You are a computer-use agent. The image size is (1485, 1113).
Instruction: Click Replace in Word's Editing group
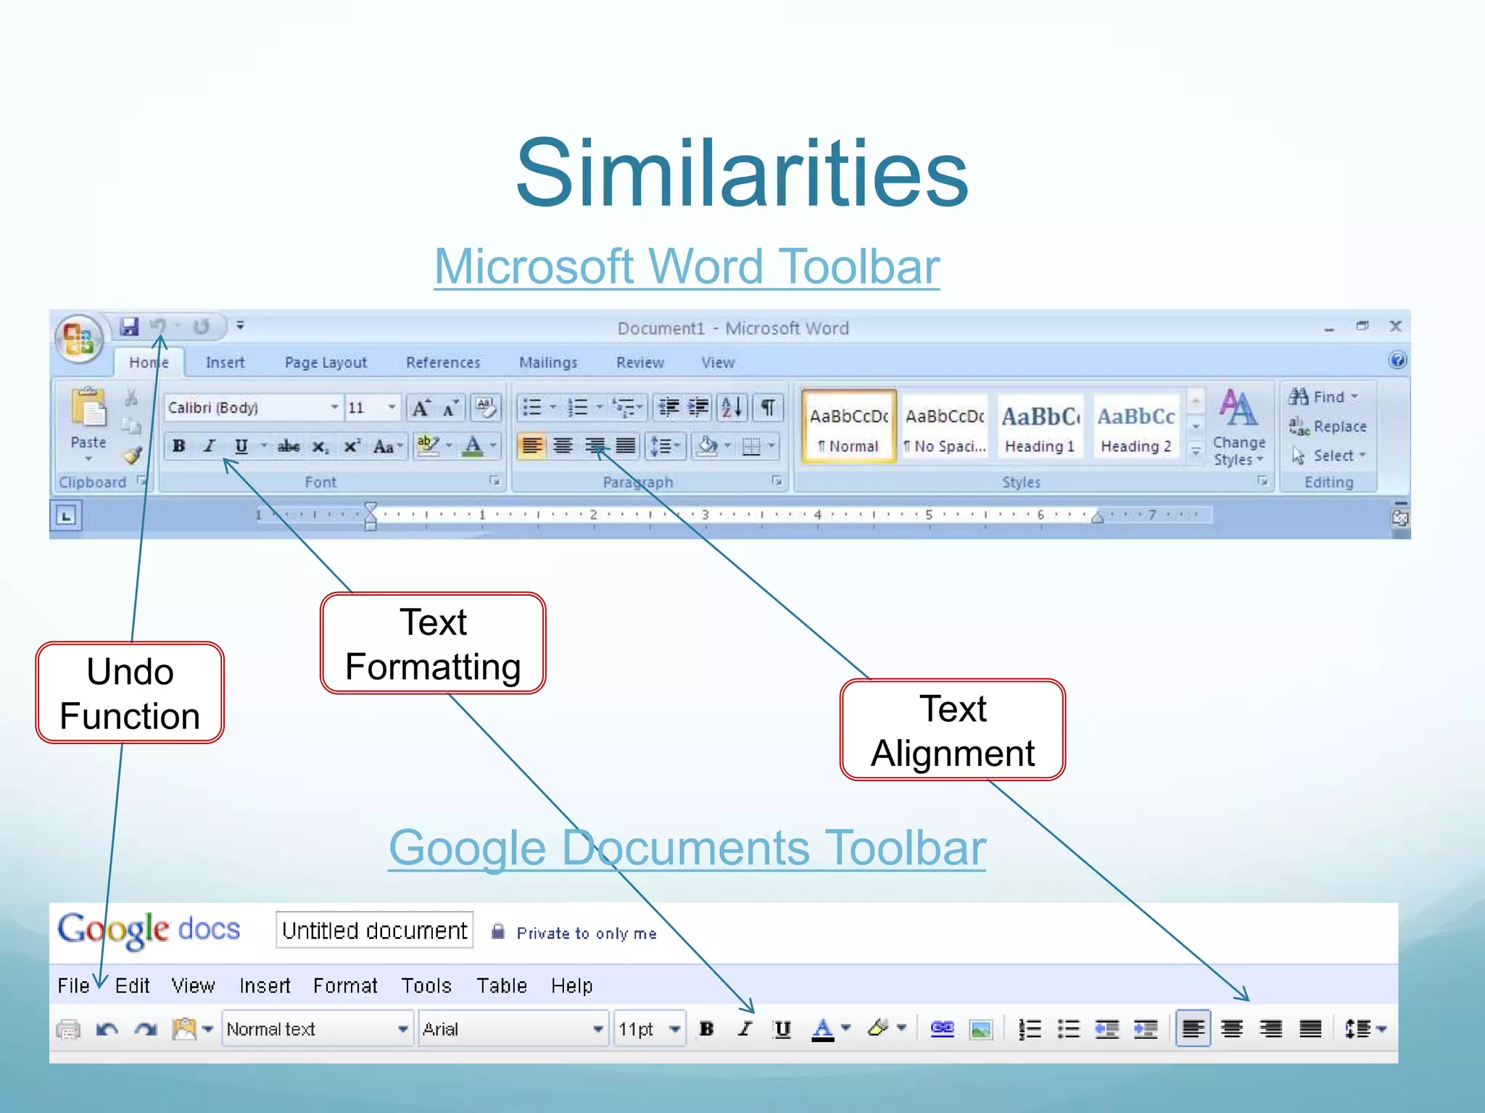[x=1328, y=426]
